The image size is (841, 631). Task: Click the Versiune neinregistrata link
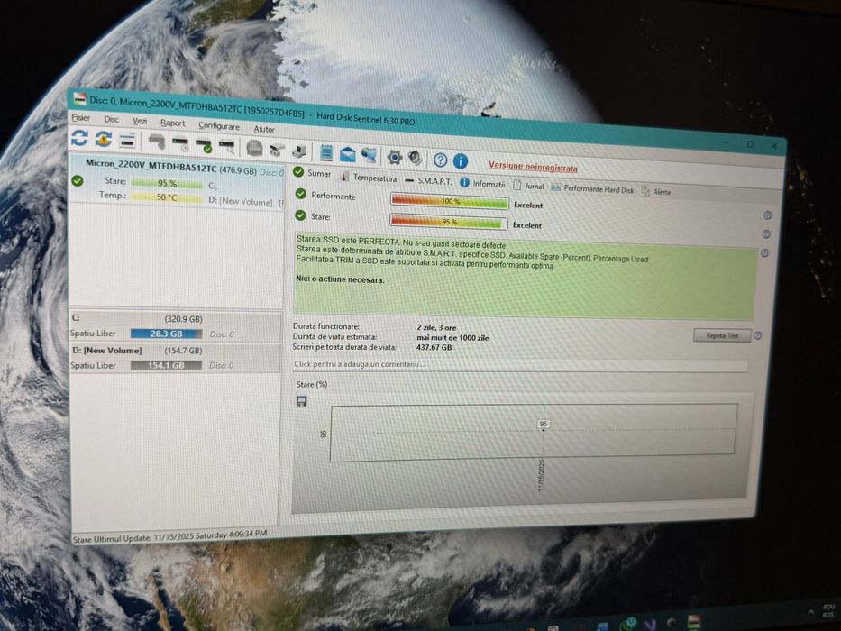pos(533,167)
